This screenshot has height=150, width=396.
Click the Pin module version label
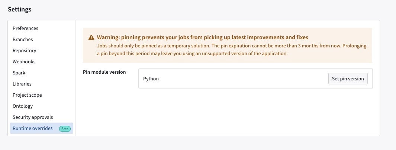[x=104, y=72]
